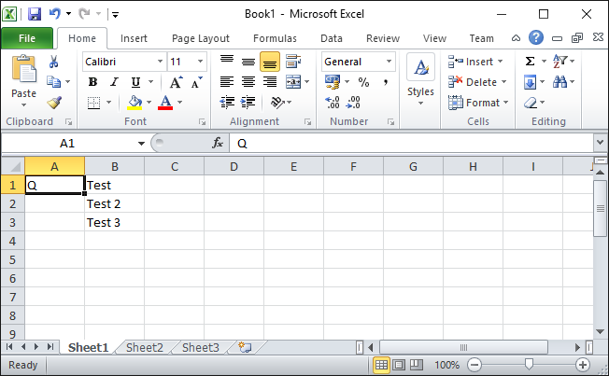Toggle the highlighted Bottom Align button
The height and width of the screenshot is (376, 609).
pos(270,62)
